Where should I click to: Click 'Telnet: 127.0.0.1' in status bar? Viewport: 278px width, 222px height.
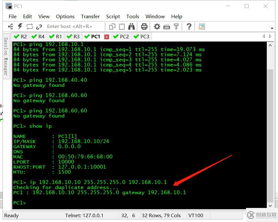tap(84, 215)
